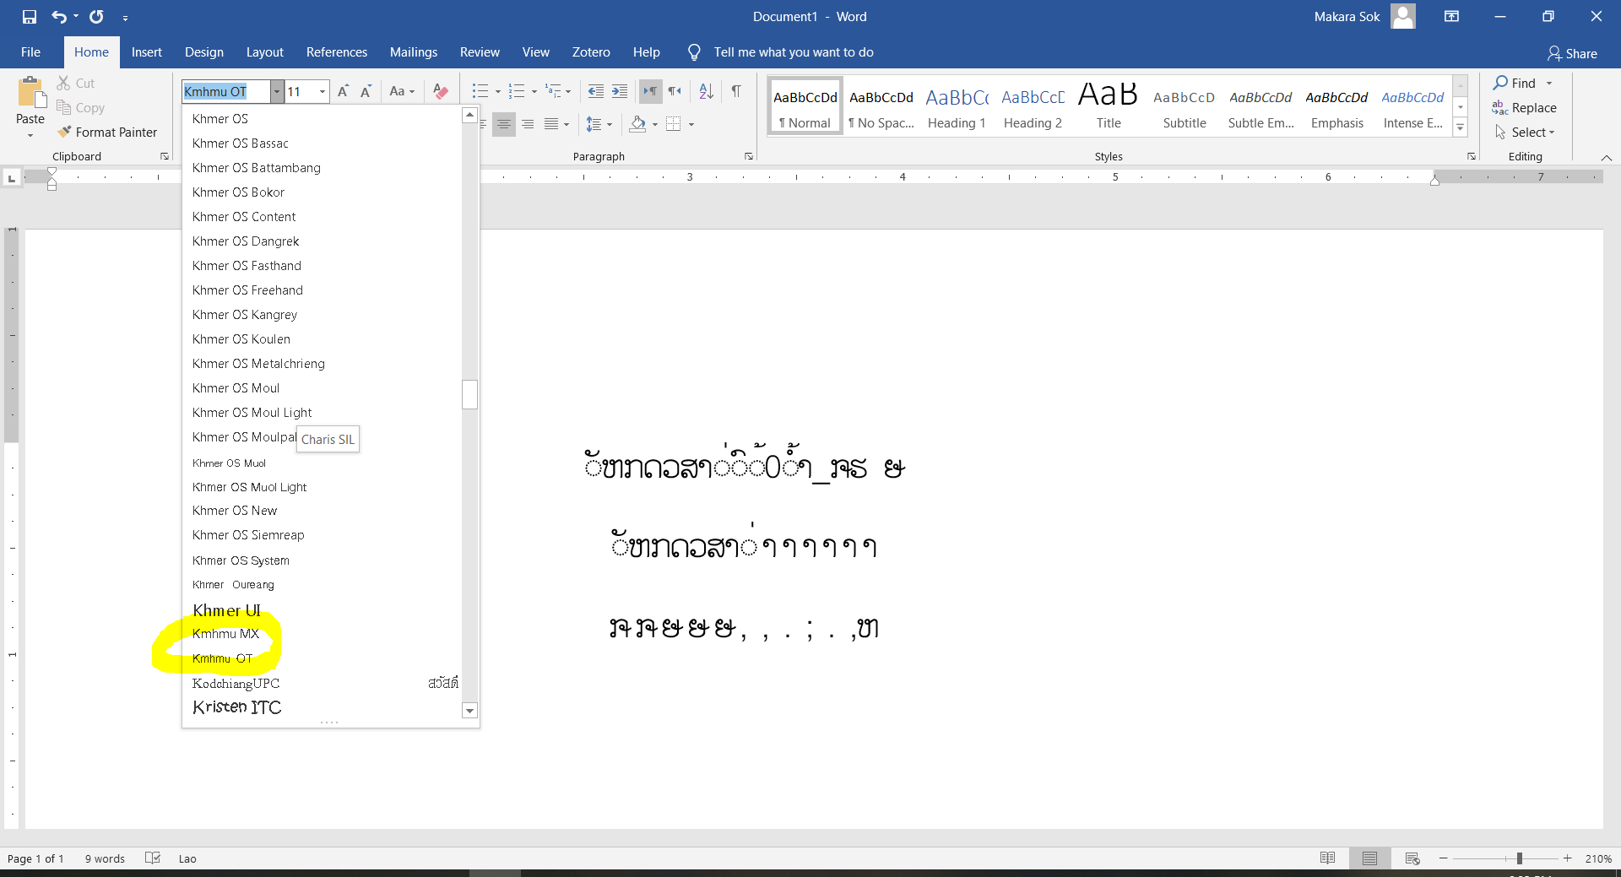Open the font size dropdown
This screenshot has height=877, width=1621.
[x=322, y=91]
